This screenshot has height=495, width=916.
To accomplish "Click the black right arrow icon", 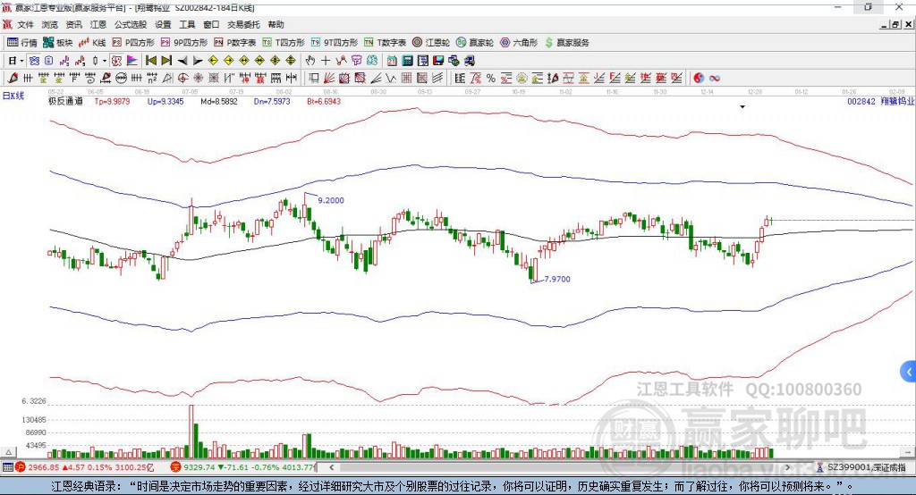I will click(198, 61).
